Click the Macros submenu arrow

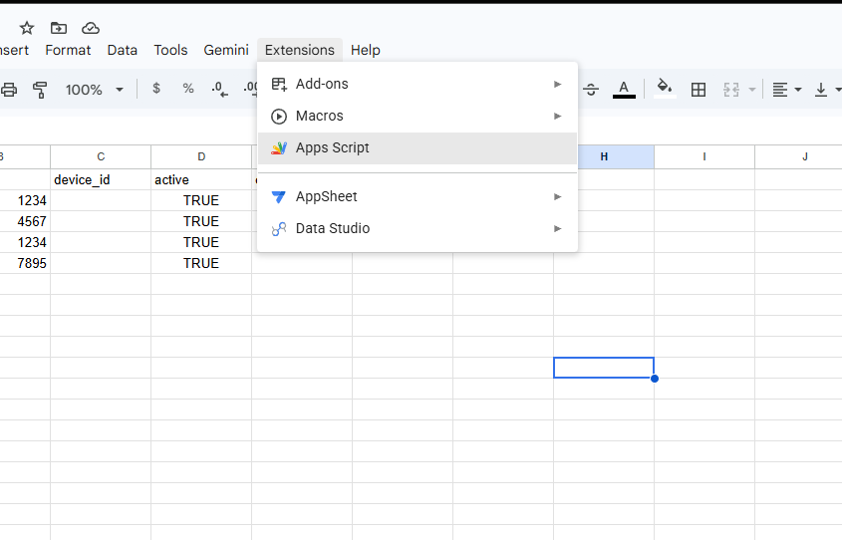[557, 116]
